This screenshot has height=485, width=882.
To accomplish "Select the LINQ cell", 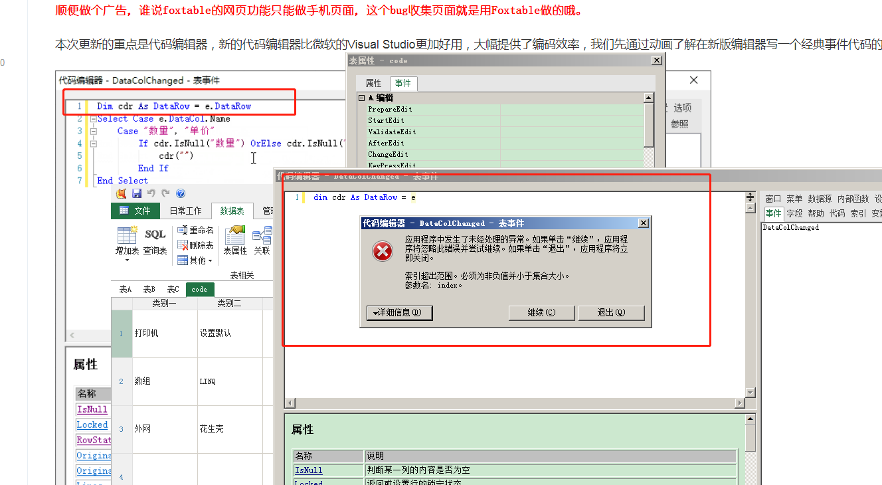I will [230, 381].
